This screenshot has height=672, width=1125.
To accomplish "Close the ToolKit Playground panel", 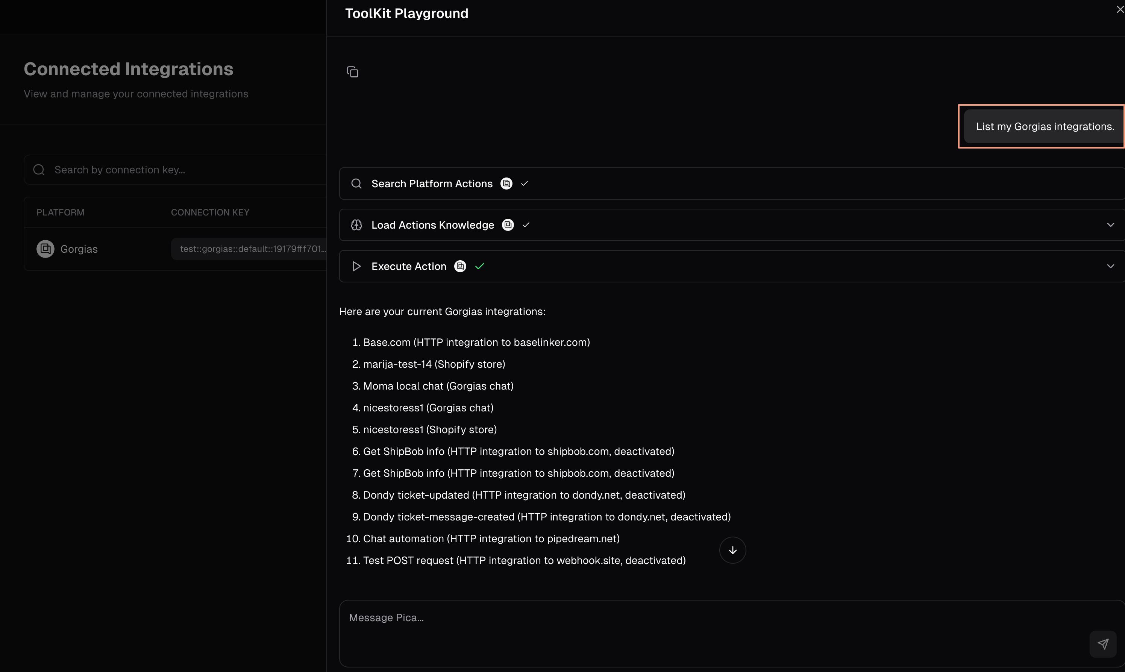I will click(x=1120, y=9).
